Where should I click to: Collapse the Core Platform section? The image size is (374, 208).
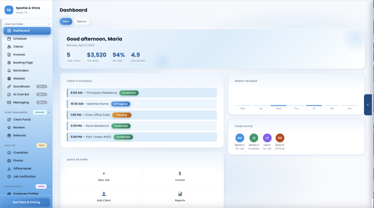coord(49,24)
